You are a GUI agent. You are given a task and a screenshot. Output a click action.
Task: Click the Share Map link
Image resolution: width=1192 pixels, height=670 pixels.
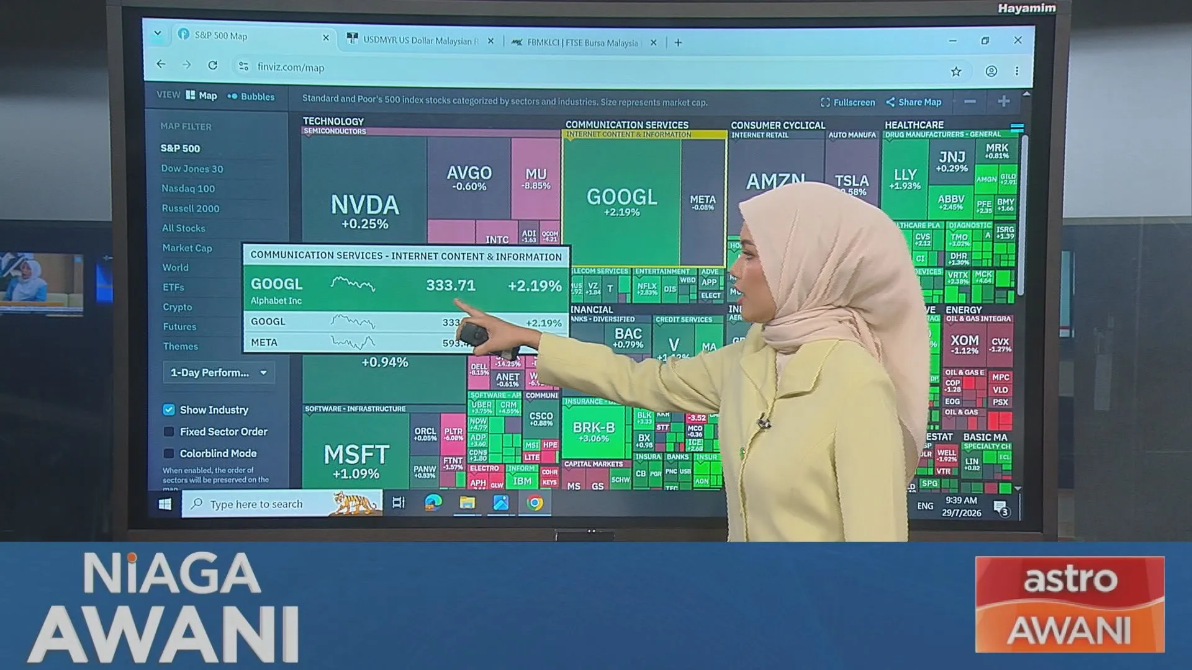(x=914, y=102)
